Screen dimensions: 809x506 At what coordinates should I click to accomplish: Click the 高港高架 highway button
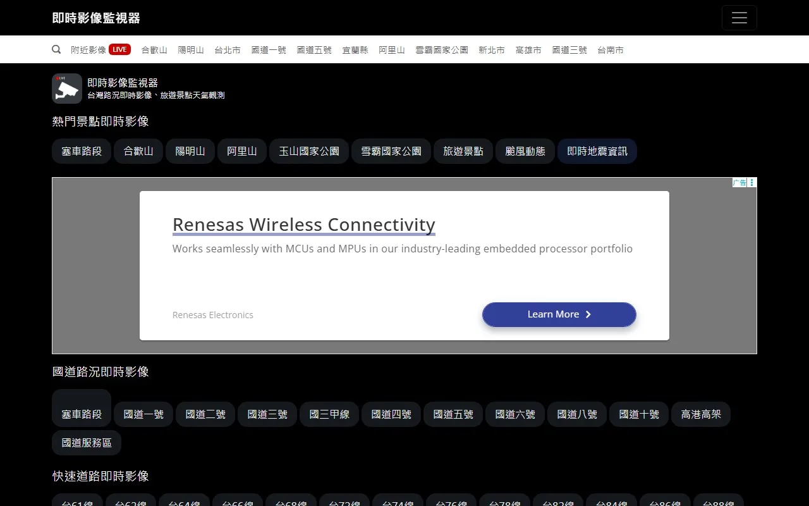(x=701, y=414)
